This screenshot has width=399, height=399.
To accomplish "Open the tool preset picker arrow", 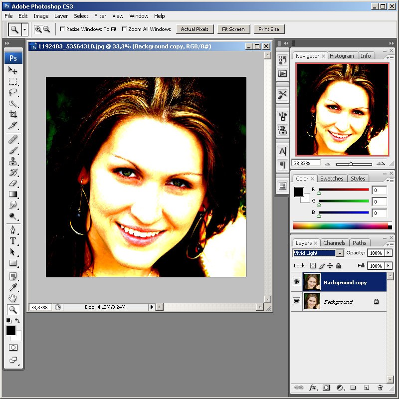I will [x=24, y=29].
